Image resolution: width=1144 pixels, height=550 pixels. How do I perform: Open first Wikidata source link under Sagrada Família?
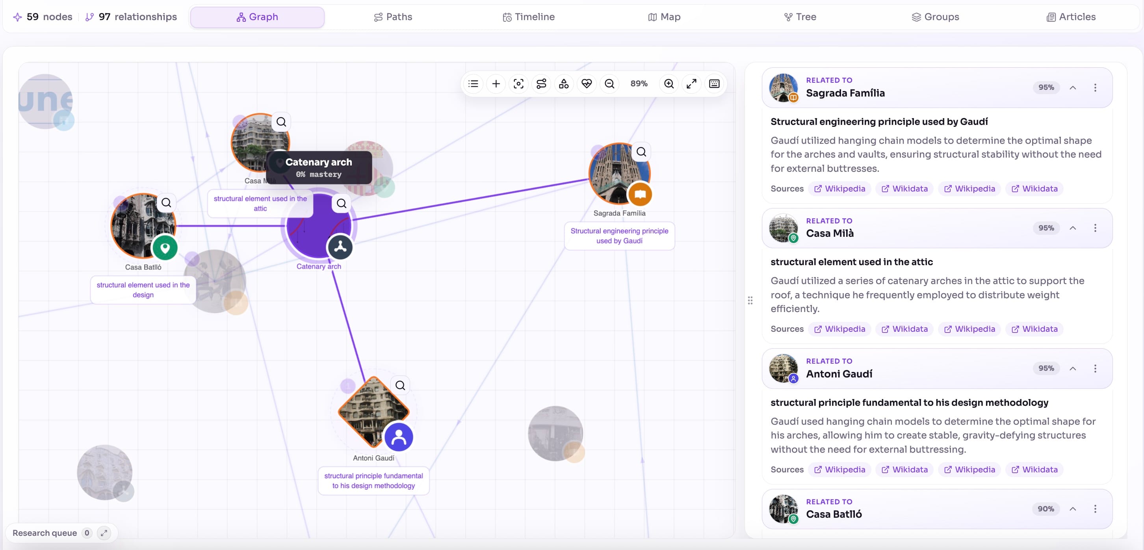[x=904, y=189]
